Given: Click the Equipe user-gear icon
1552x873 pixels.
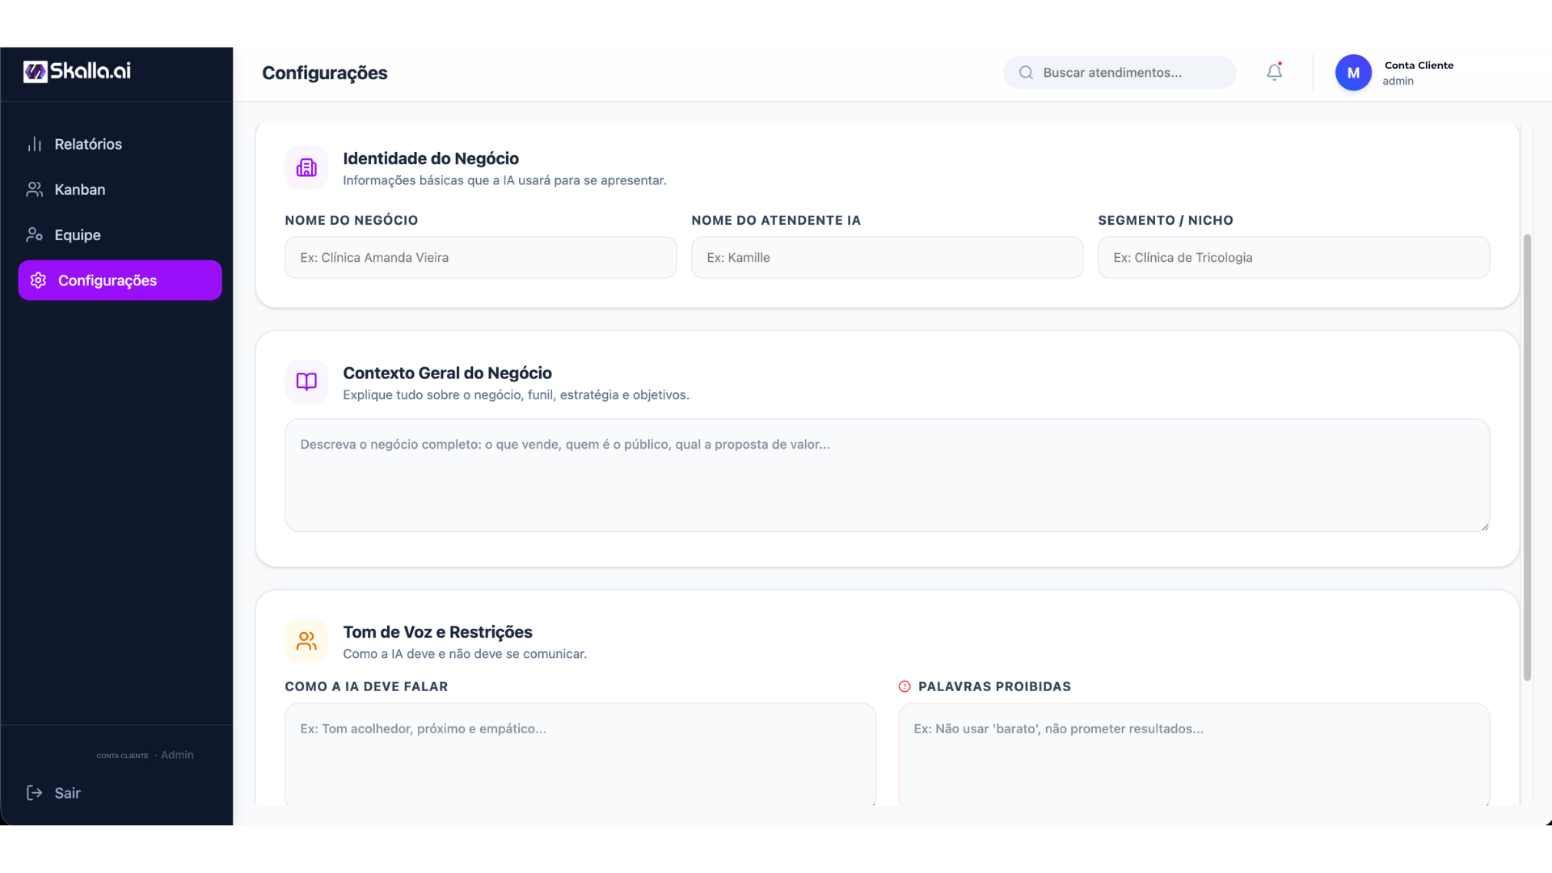Looking at the screenshot, I should click(x=35, y=234).
